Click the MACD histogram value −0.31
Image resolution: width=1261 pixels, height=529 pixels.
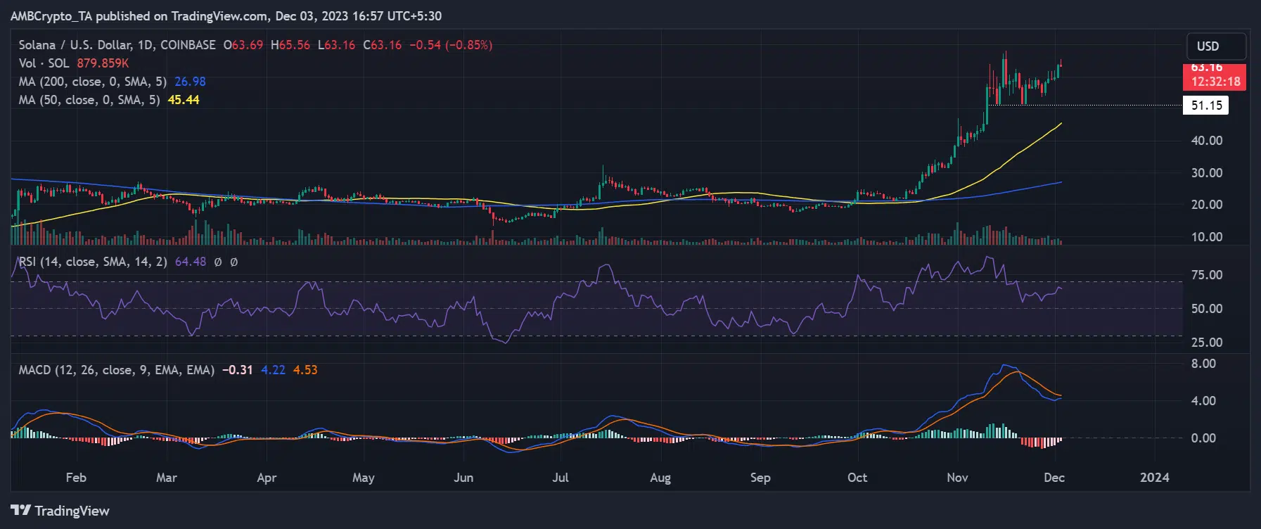(237, 370)
